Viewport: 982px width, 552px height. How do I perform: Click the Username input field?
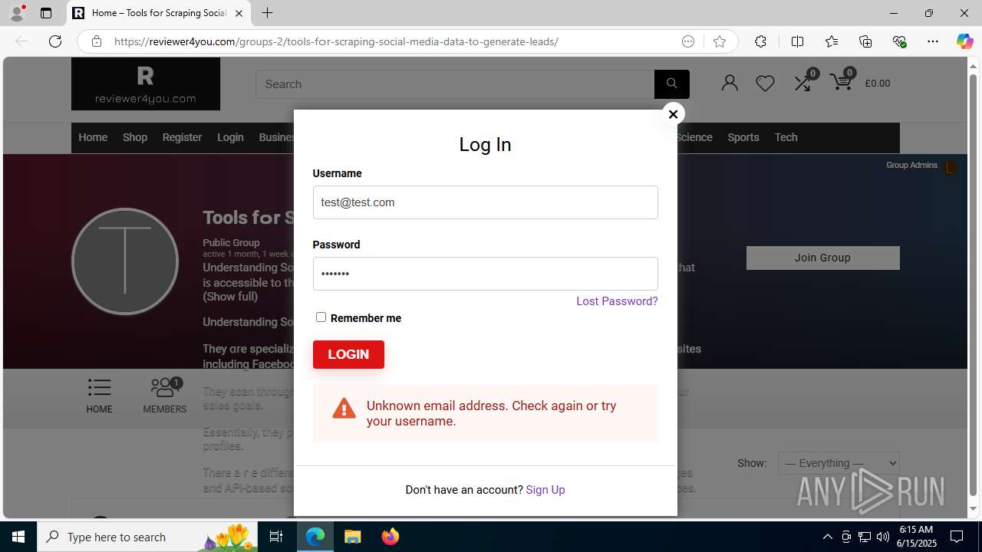tap(485, 202)
